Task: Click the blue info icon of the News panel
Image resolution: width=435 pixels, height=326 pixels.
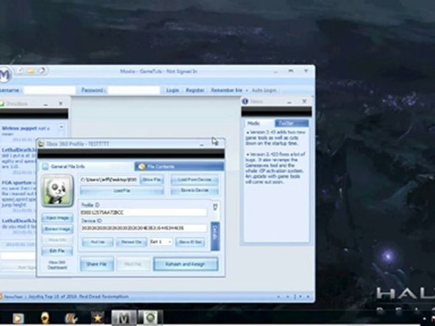Action: [x=245, y=101]
